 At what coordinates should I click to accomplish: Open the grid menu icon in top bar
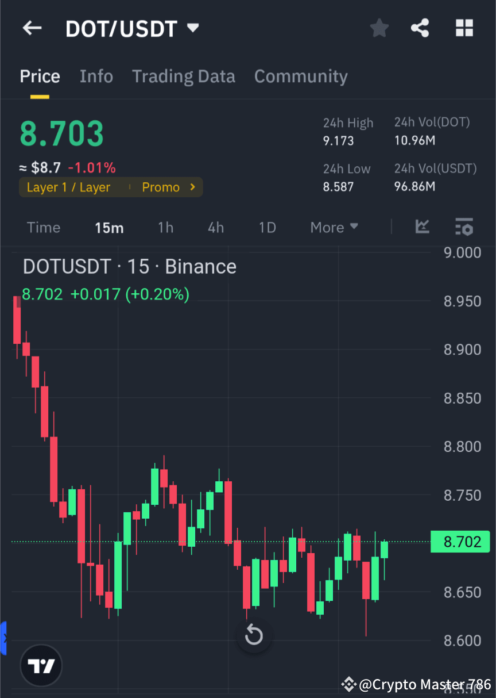click(464, 28)
